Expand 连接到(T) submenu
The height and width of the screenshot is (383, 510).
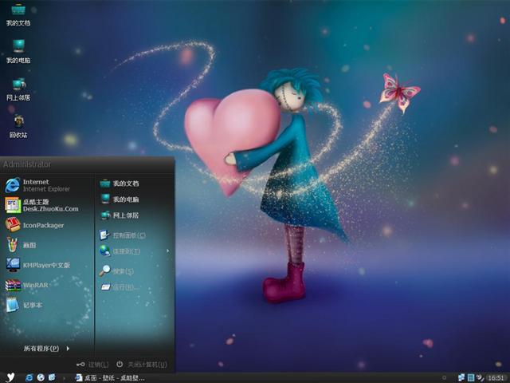click(126, 251)
